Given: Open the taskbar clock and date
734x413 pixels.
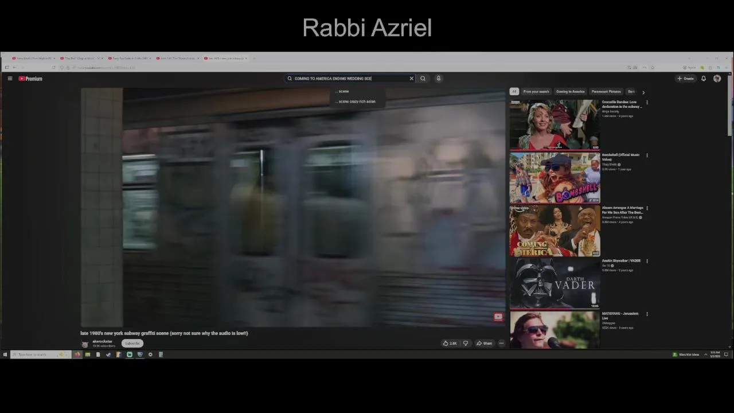Looking at the screenshot, I should coord(715,354).
